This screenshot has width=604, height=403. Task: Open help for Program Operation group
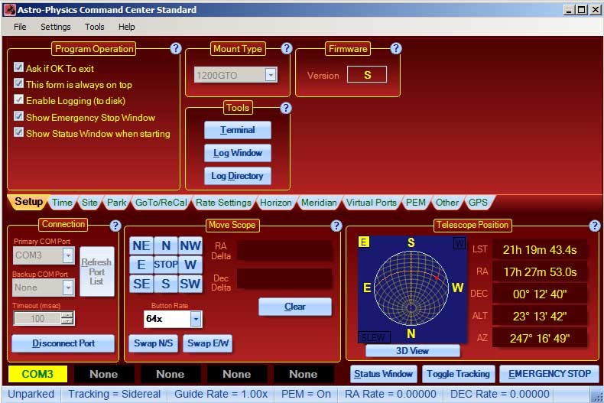[x=176, y=48]
